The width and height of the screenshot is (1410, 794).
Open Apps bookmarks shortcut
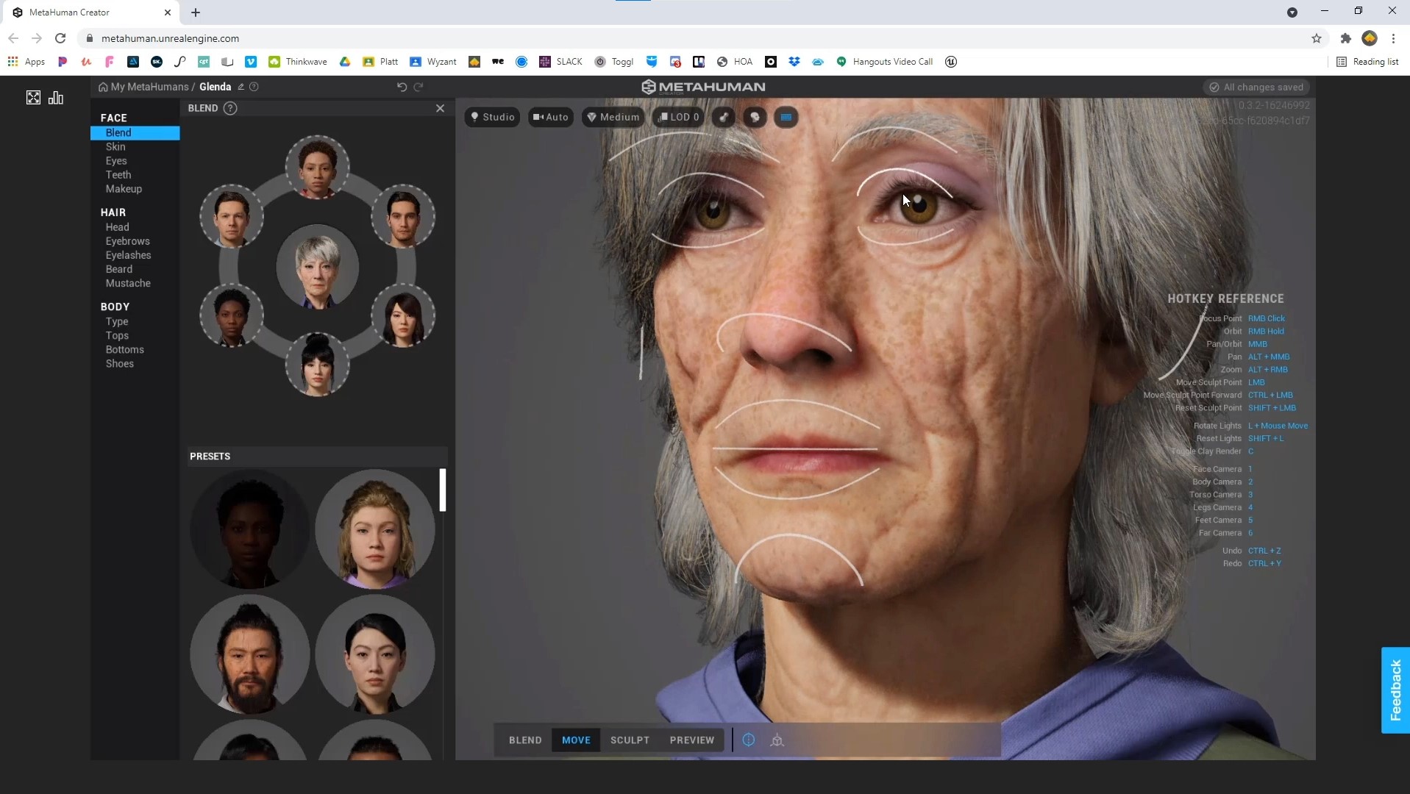coord(26,62)
